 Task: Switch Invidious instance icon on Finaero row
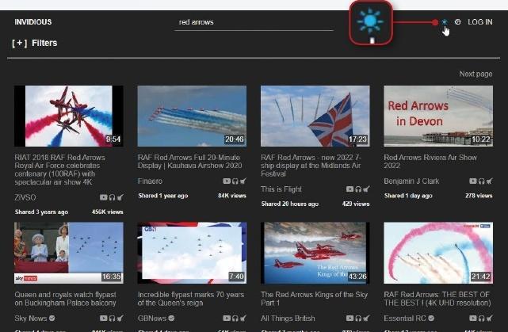point(243,181)
